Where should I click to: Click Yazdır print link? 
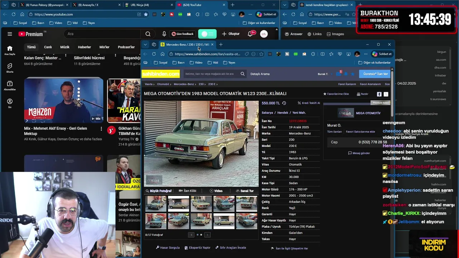pos(363,94)
